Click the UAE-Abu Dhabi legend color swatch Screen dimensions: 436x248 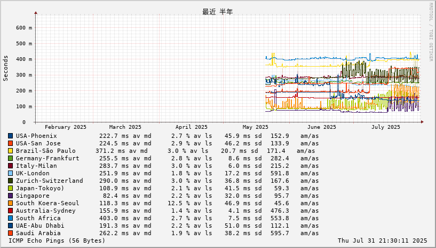[x=11, y=226]
